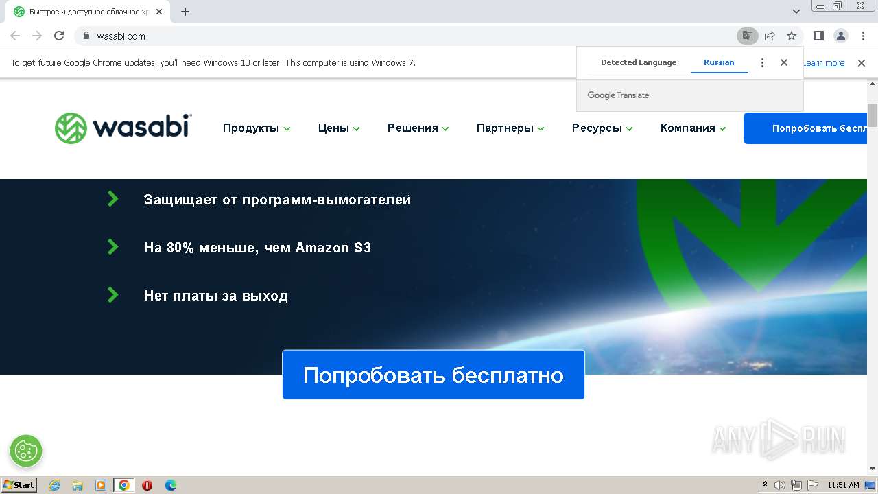Open a new tab with plus
This screenshot has height=494, width=878.
185,12
